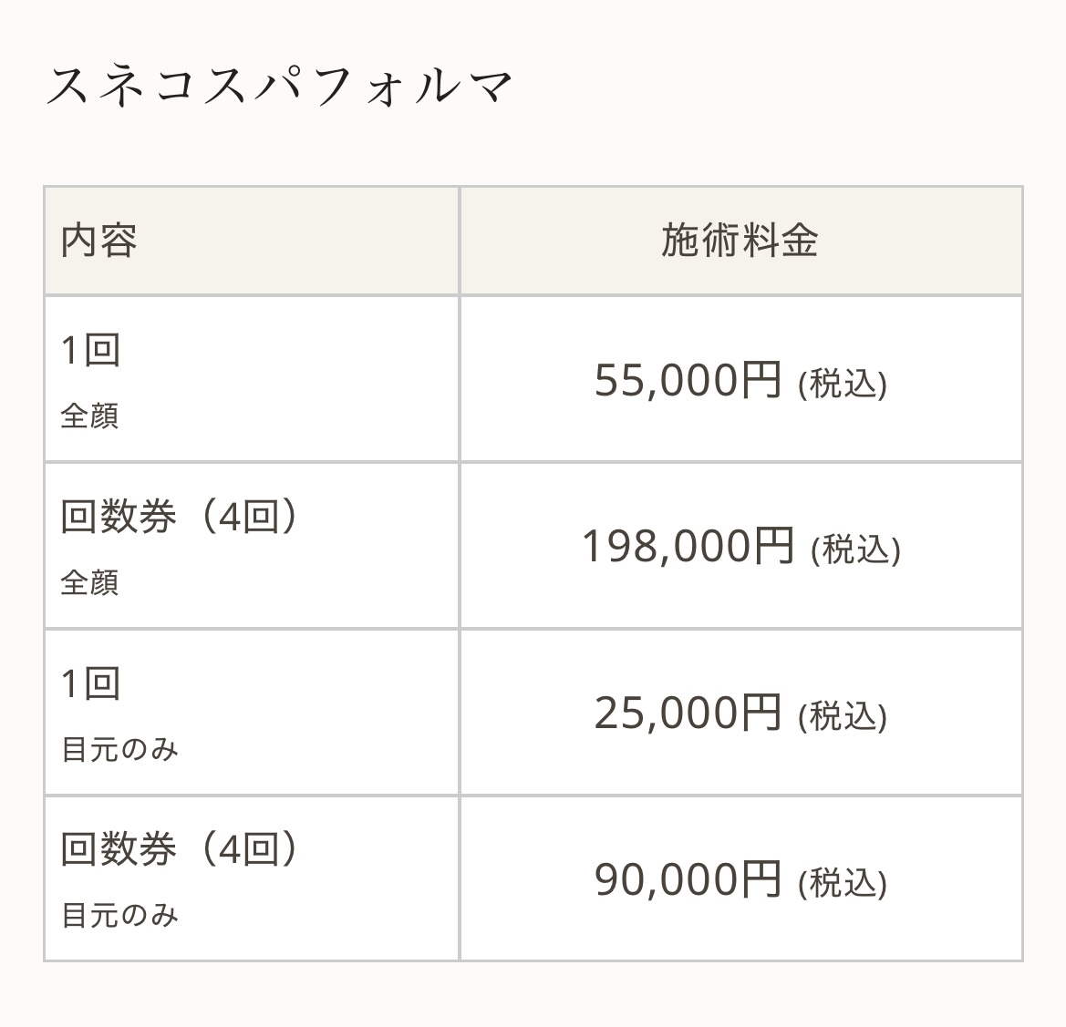Select the 1回 label above 全顔
The width and height of the screenshot is (1066, 1027).
pyautogui.click(x=90, y=349)
